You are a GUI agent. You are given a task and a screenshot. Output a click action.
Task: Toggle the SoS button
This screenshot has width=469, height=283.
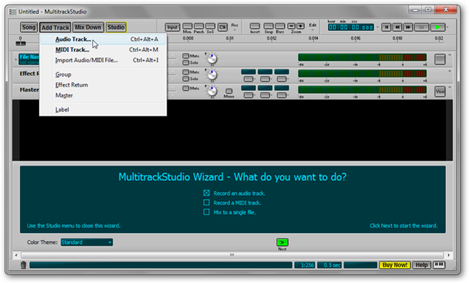pyautogui.click(x=210, y=26)
